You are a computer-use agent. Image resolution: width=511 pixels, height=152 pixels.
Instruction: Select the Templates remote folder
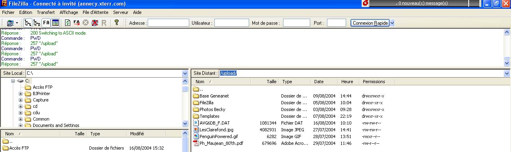click(209, 116)
